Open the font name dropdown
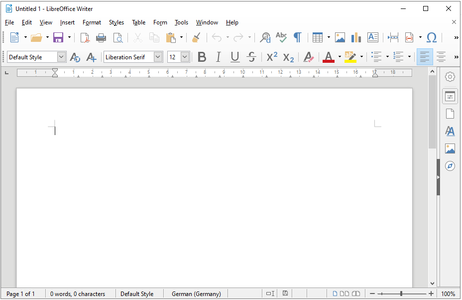 click(x=157, y=56)
